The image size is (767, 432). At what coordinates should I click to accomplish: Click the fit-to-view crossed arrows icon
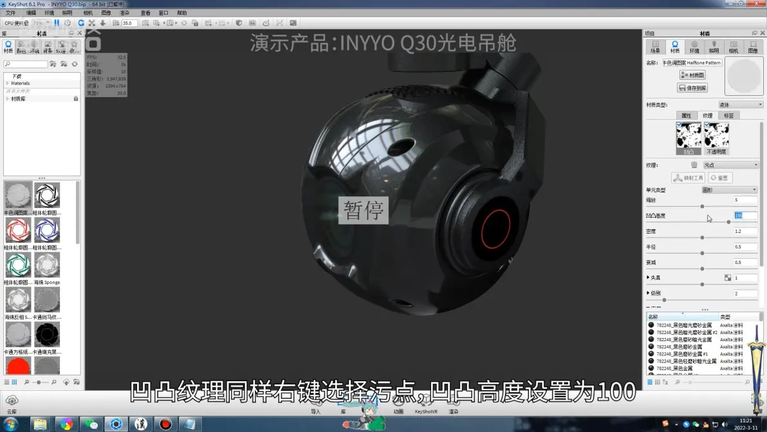point(91,23)
